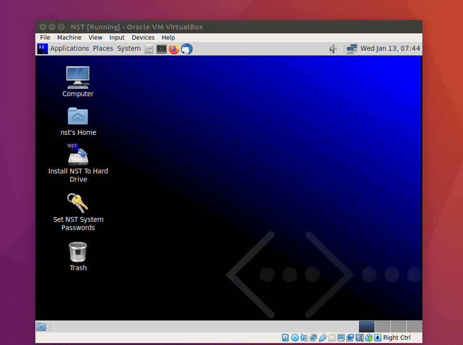Open the VirtualBox File menu
The image size is (463, 345).
[x=45, y=38]
